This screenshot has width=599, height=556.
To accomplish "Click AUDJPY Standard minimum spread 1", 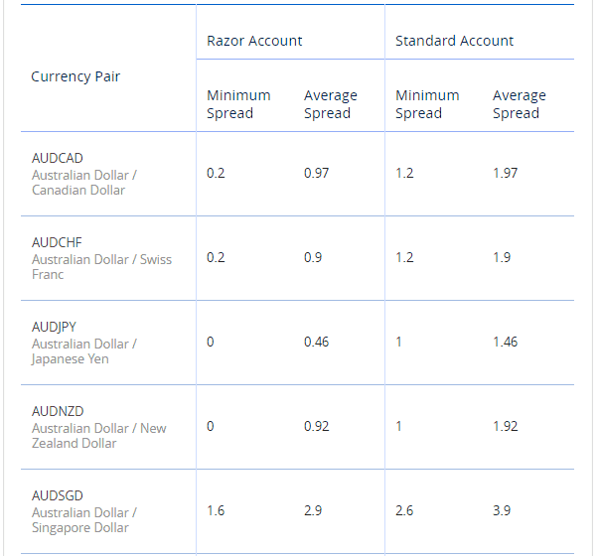I will tap(398, 343).
